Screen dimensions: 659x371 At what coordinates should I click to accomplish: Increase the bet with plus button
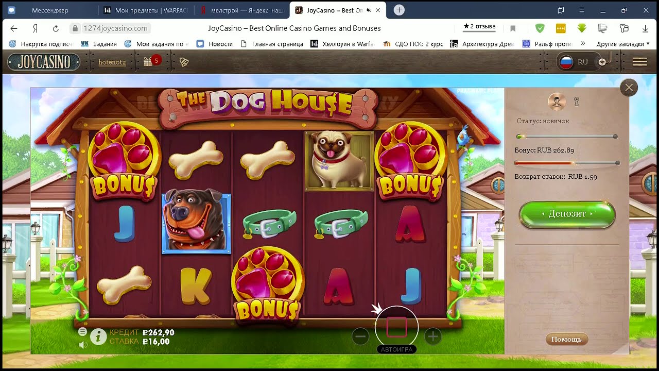433,337
